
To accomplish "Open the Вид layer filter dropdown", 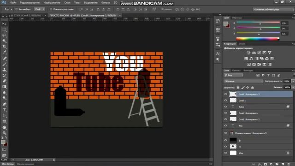I will (234, 75).
